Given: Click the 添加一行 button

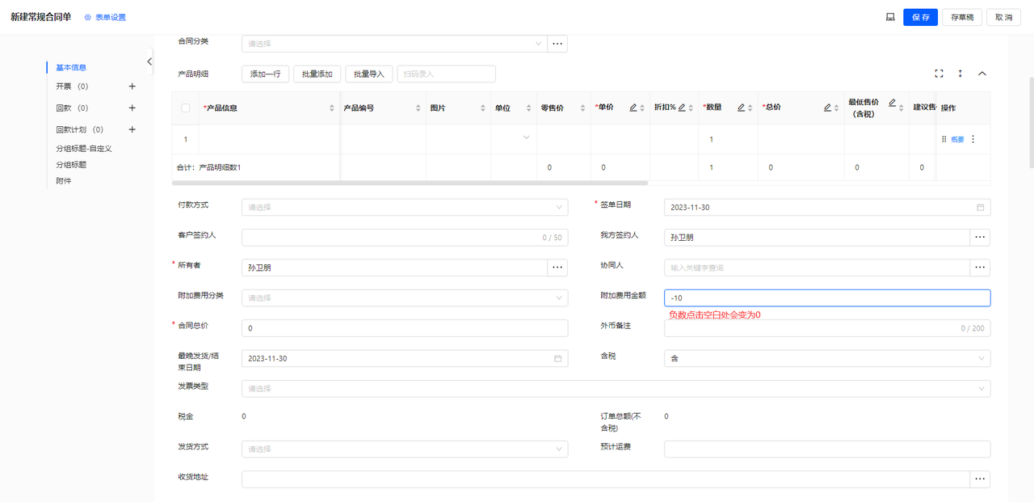Looking at the screenshot, I should pyautogui.click(x=265, y=74).
